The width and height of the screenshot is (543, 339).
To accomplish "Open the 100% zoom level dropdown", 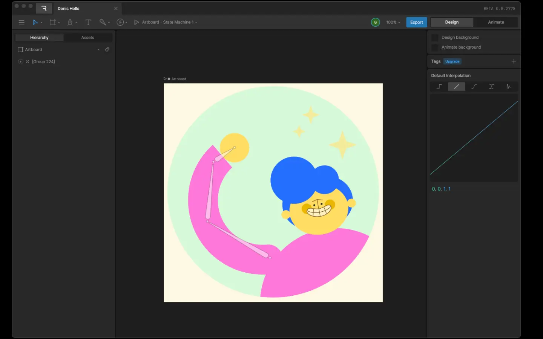I will pos(393,22).
